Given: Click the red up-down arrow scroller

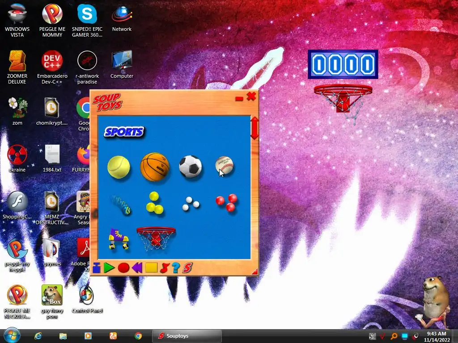Looking at the screenshot, I should click(x=254, y=128).
